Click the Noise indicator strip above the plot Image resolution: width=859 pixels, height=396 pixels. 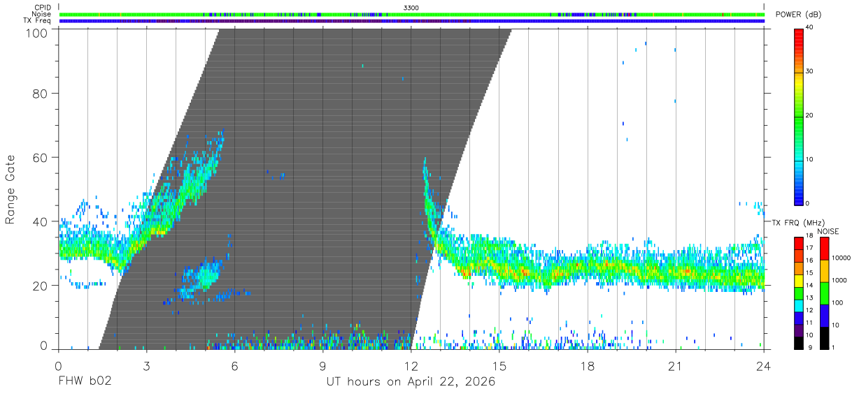pos(411,14)
